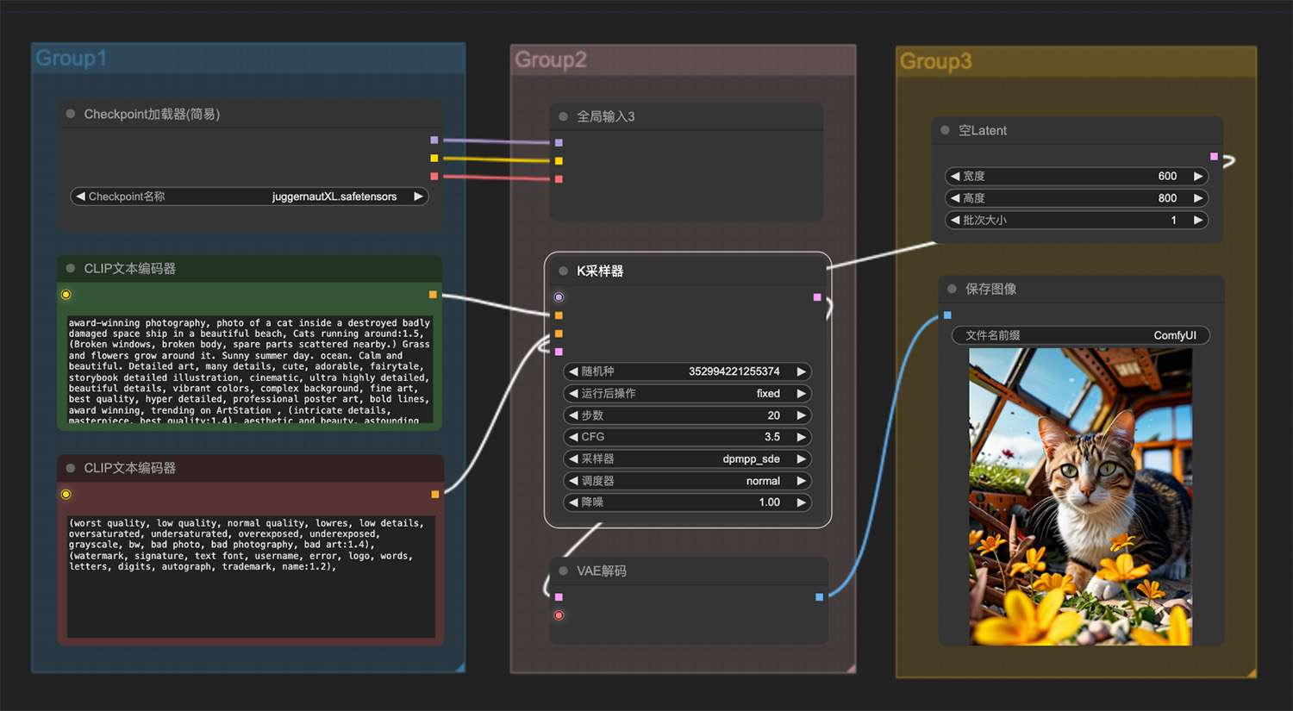Select the Group2 title
This screenshot has height=711, width=1293.
551,59
